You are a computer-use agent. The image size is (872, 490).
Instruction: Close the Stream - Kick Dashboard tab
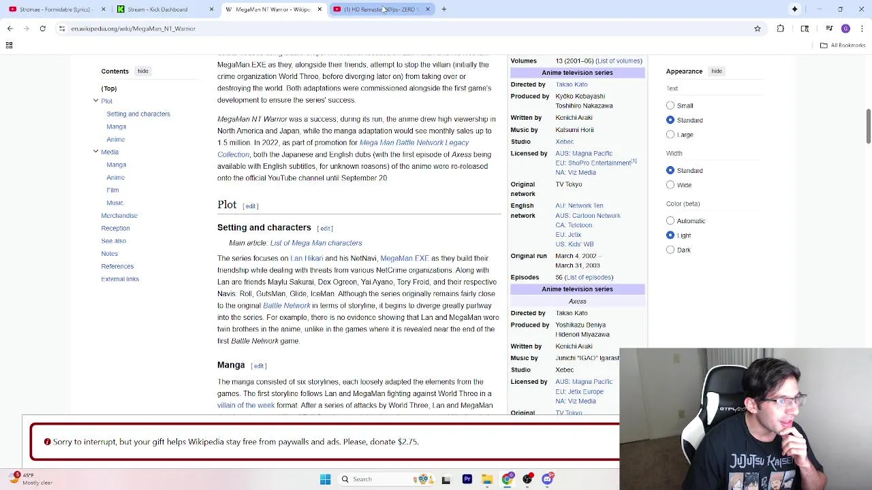tap(211, 10)
